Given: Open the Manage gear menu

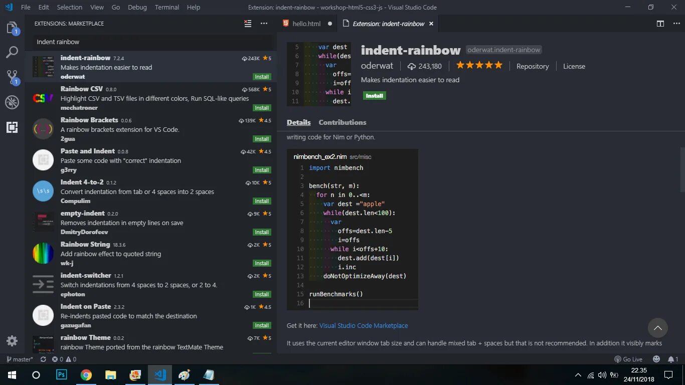Looking at the screenshot, I should tap(12, 341).
